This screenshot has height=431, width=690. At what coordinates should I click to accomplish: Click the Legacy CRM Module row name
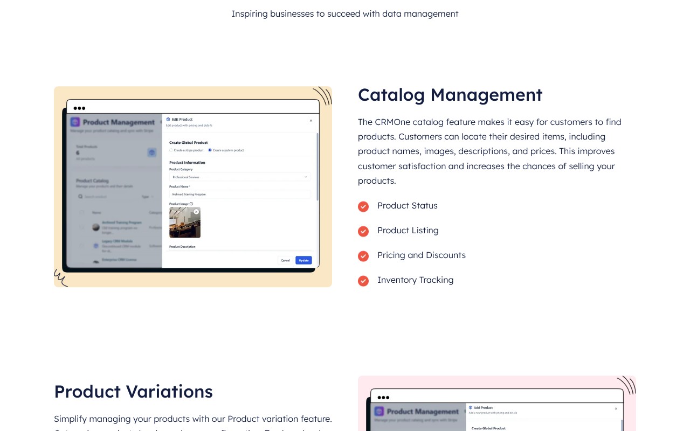[118, 241]
